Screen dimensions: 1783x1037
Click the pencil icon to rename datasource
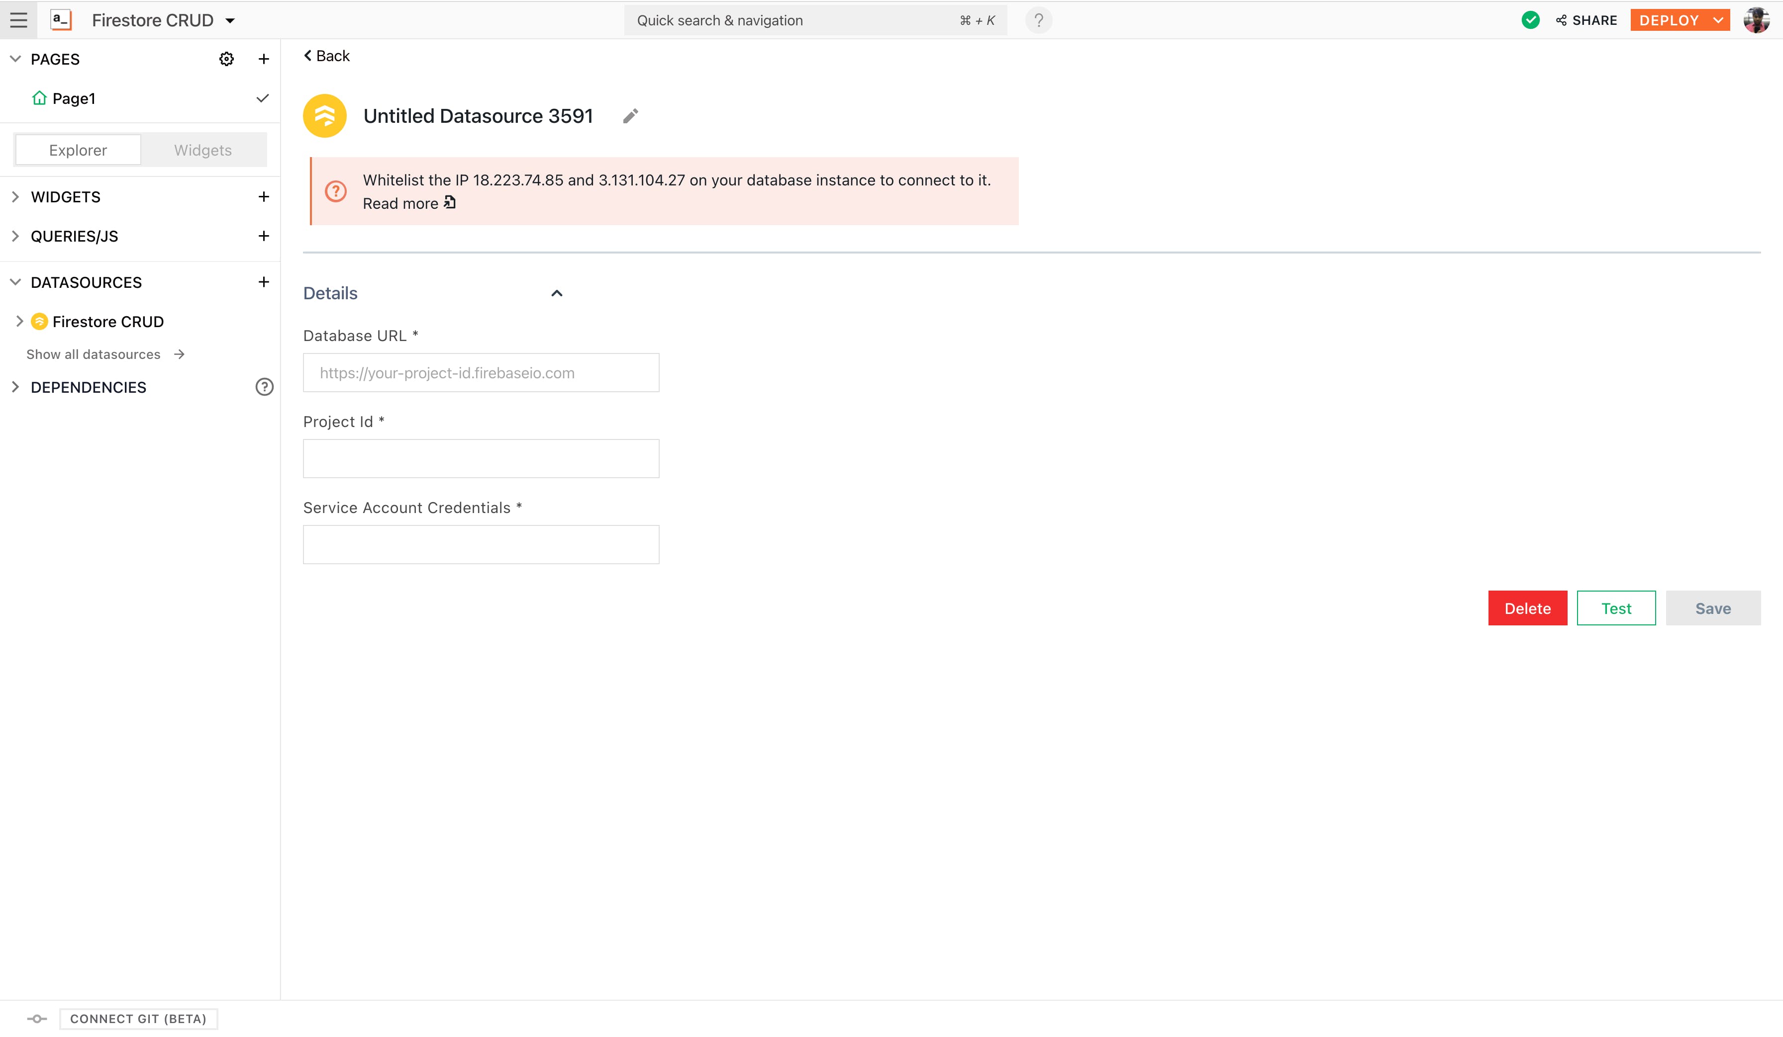tap(630, 116)
